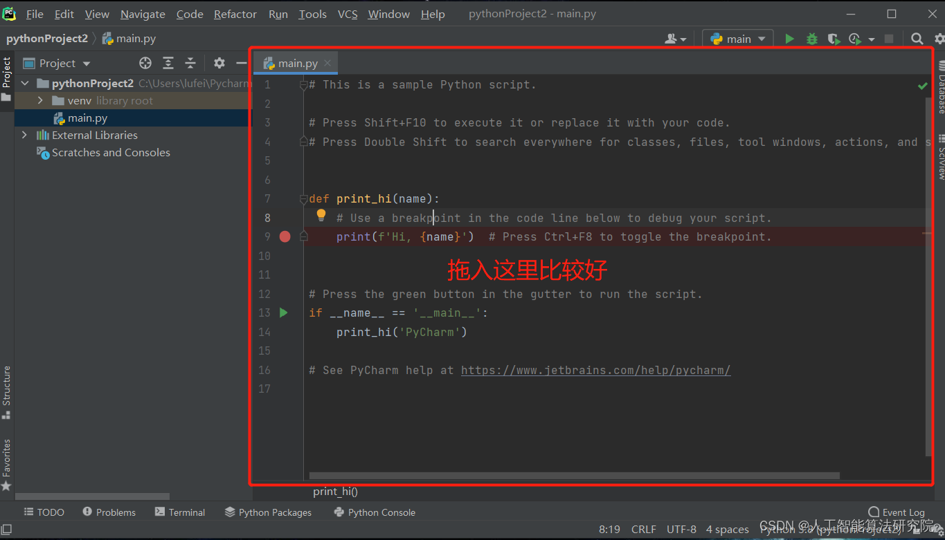The height and width of the screenshot is (540, 945).
Task: Collapse the pythonProject2 project node
Action: 24,83
